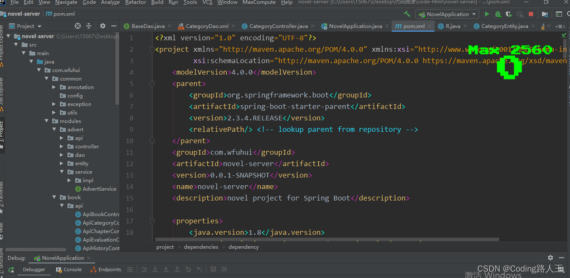Collapse all in Project panel
Viewport: 570px width, 278px height.
pos(90,26)
